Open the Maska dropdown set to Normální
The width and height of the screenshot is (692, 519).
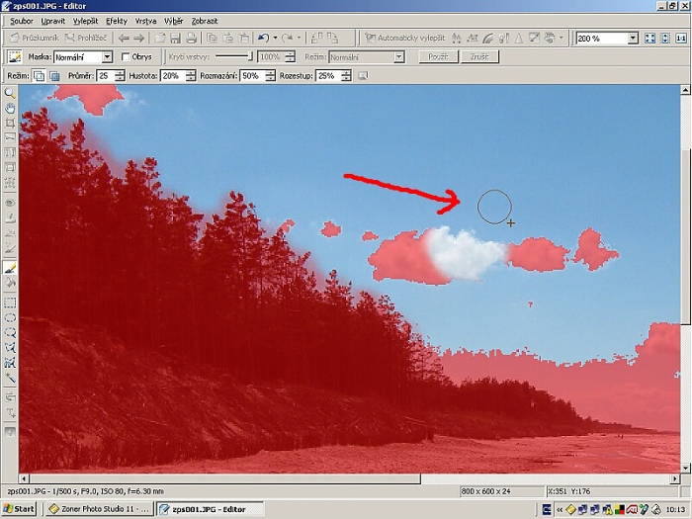tap(107, 57)
